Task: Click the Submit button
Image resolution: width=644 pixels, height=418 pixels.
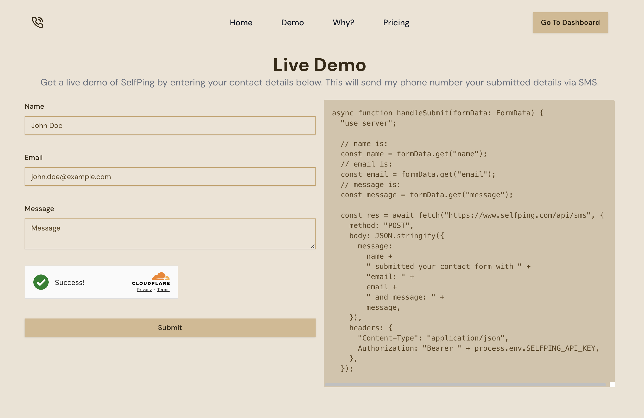Action: pos(170,327)
